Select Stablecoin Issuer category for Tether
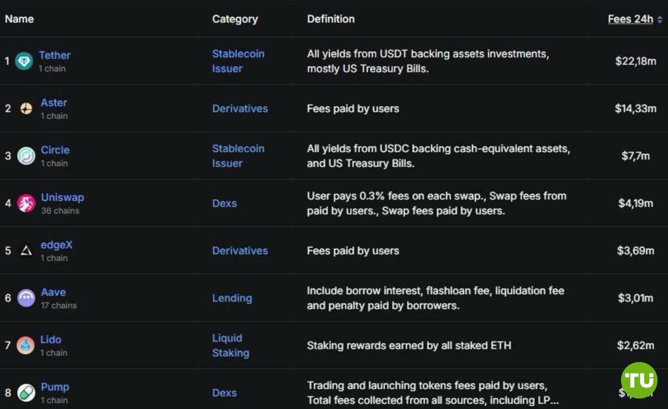The height and width of the screenshot is (409, 668). pos(238,61)
